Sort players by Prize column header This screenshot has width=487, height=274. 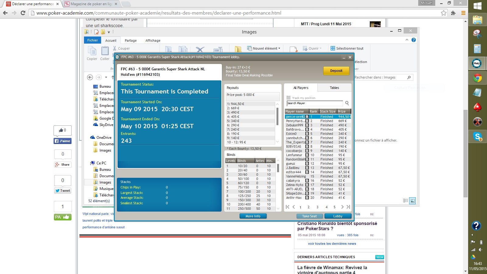[344, 111]
